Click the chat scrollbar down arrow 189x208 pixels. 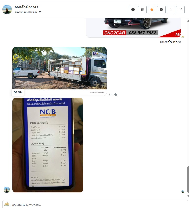(x=188, y=196)
